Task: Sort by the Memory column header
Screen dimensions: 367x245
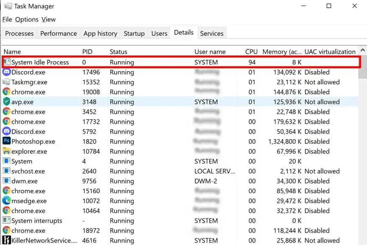Action: (x=280, y=51)
